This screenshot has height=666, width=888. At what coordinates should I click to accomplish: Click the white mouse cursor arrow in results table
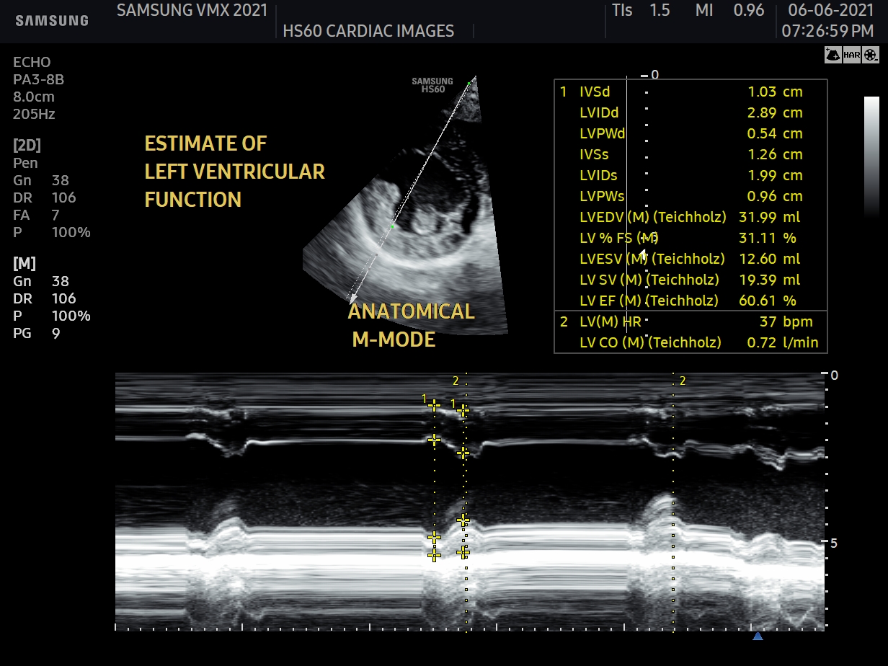click(644, 254)
